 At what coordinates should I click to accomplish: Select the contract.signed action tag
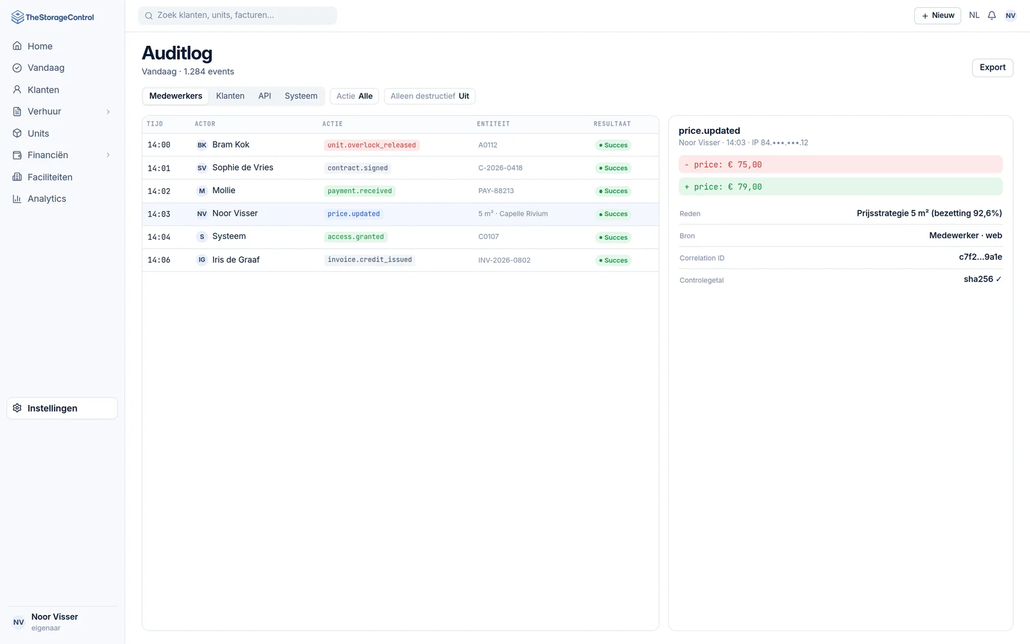(x=358, y=168)
